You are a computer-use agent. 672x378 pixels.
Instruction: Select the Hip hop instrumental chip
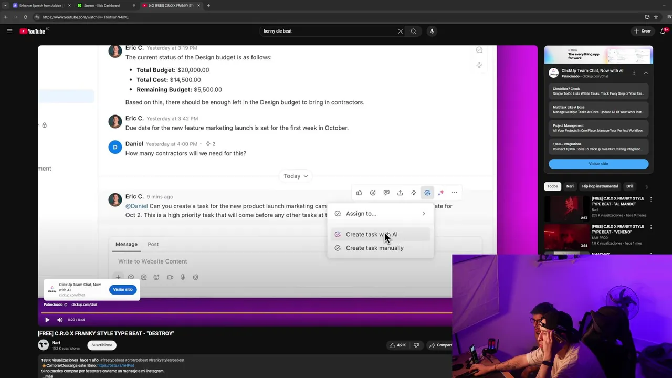coord(600,186)
